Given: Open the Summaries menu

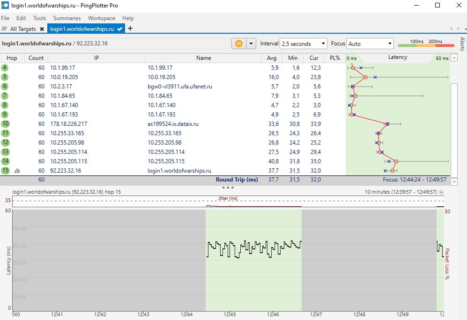Looking at the screenshot, I should 67,18.
